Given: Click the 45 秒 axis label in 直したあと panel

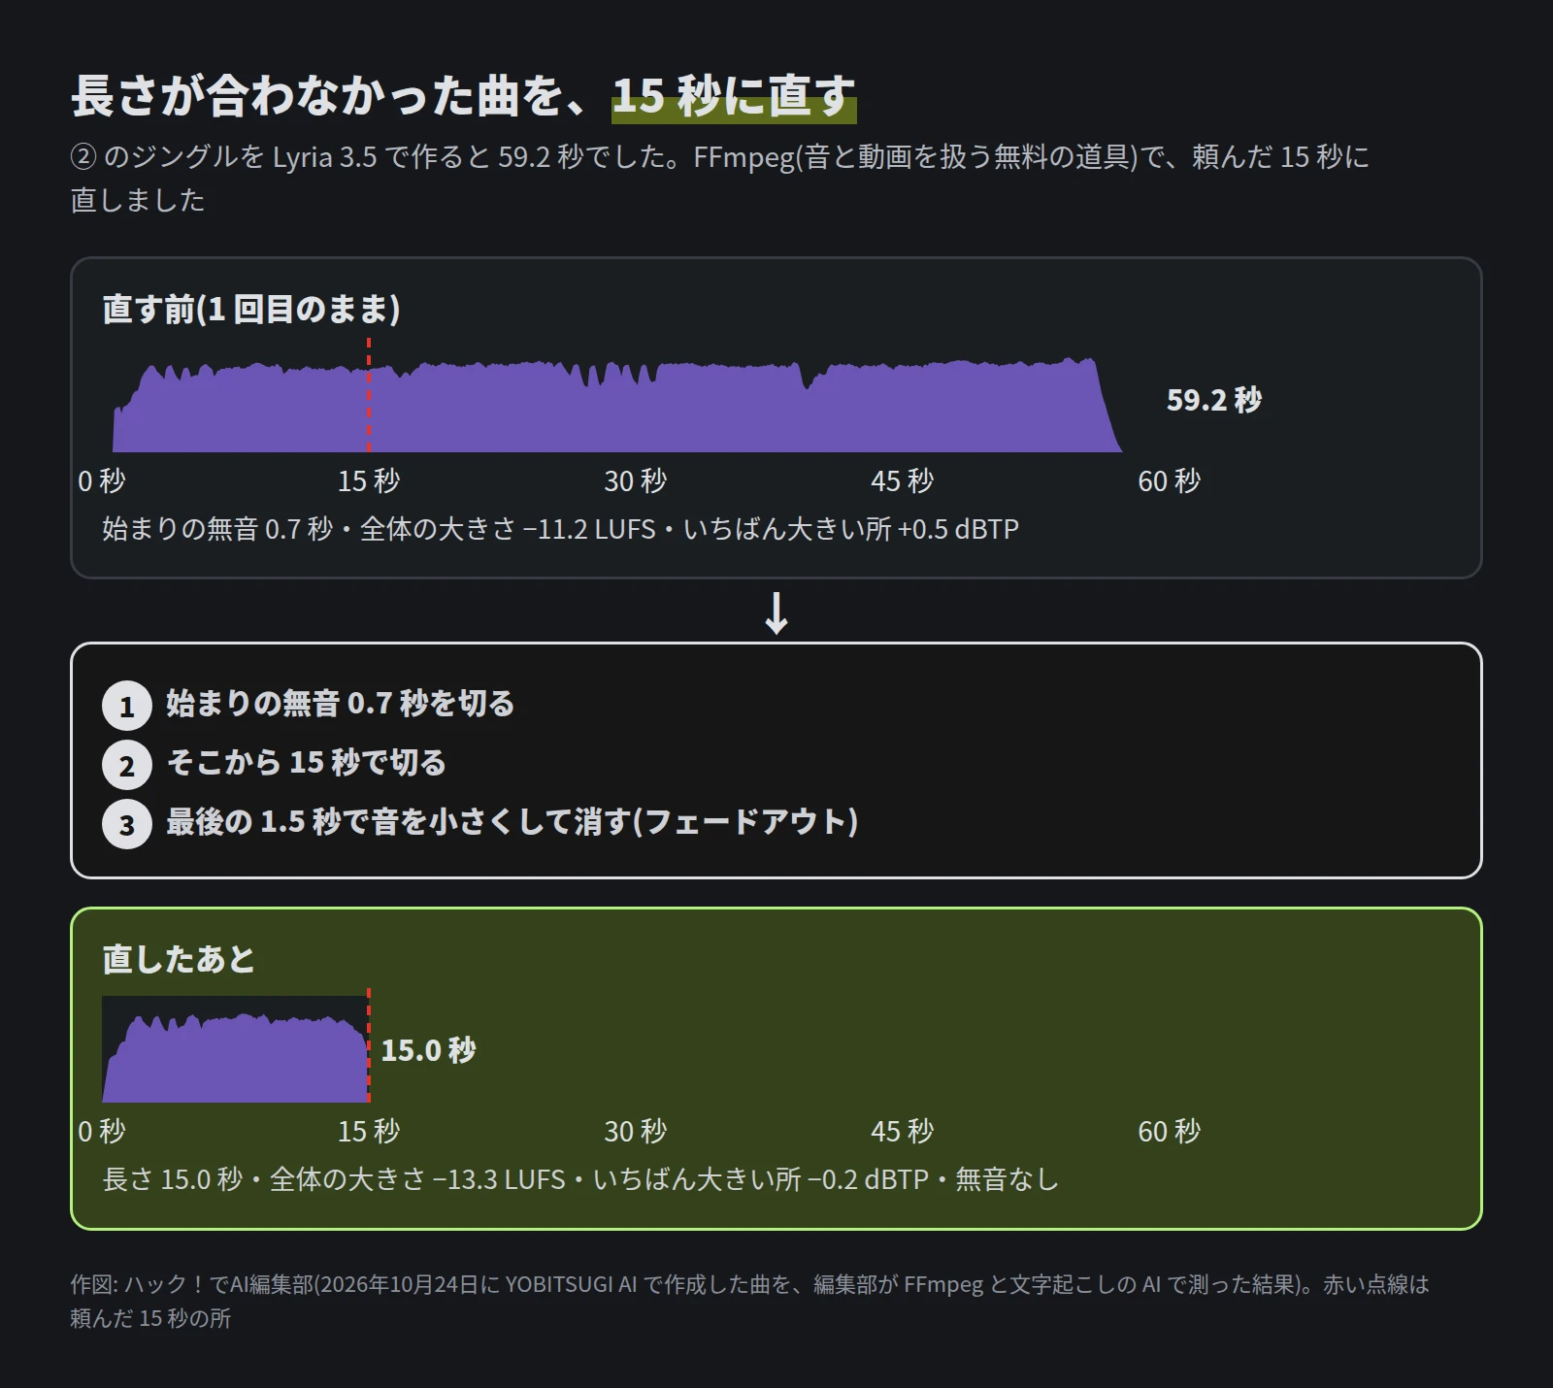Looking at the screenshot, I should click(903, 1131).
